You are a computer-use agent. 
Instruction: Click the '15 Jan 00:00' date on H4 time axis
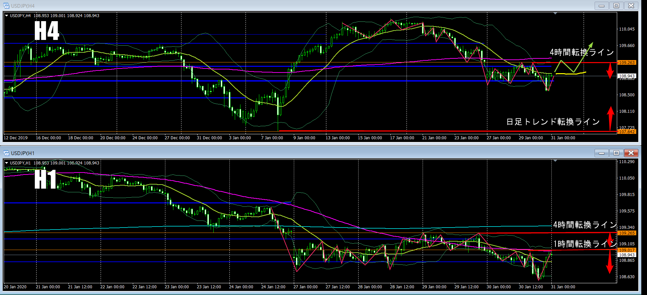point(370,138)
